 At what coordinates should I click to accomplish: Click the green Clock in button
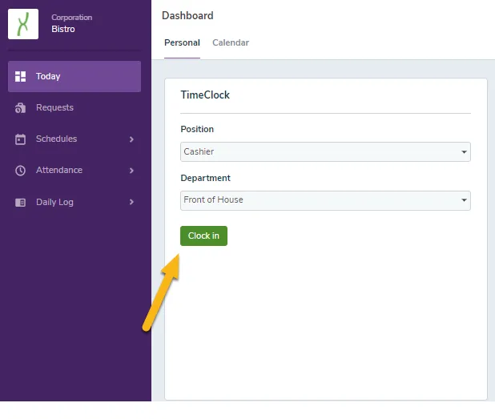tap(203, 236)
